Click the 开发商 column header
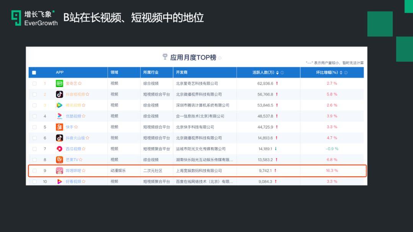The width and height of the screenshot is (413, 232). click(x=182, y=72)
